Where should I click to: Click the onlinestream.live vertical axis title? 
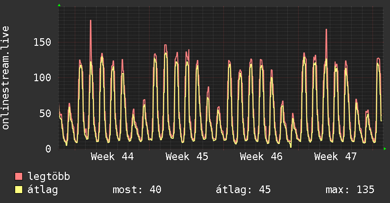pos(5,78)
